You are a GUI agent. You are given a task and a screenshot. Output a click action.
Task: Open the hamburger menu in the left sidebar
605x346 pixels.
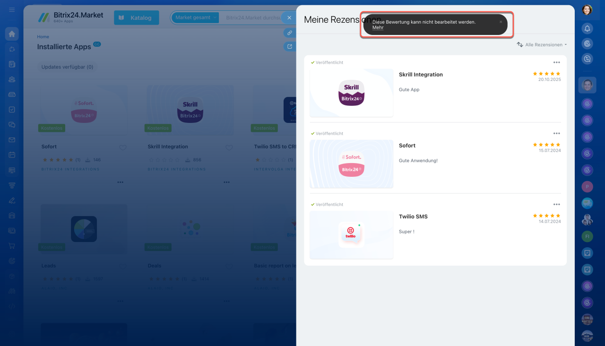pyautogui.click(x=12, y=10)
